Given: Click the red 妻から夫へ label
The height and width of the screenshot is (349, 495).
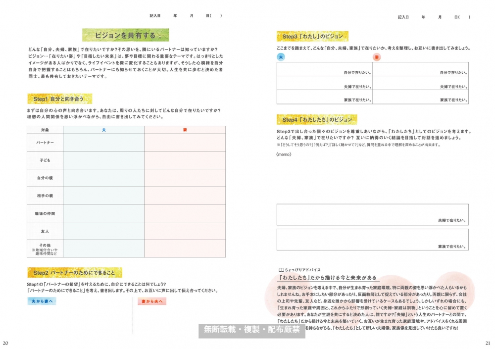Looking at the screenshot, I should [x=152, y=301].
